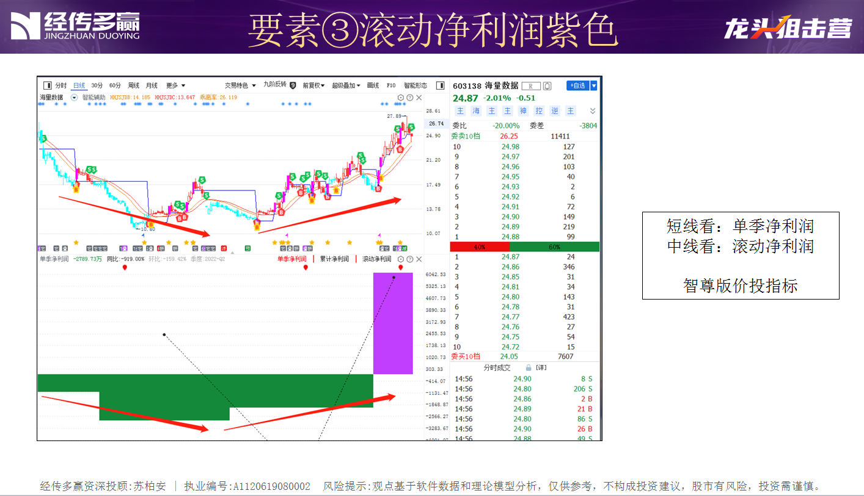Click the lock icon beside 分时成交
This screenshot has width=864, height=496.
(528, 368)
